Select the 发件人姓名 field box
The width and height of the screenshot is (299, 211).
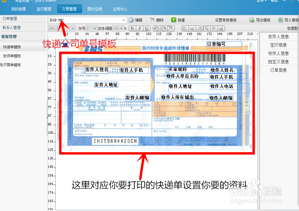coord(96,70)
